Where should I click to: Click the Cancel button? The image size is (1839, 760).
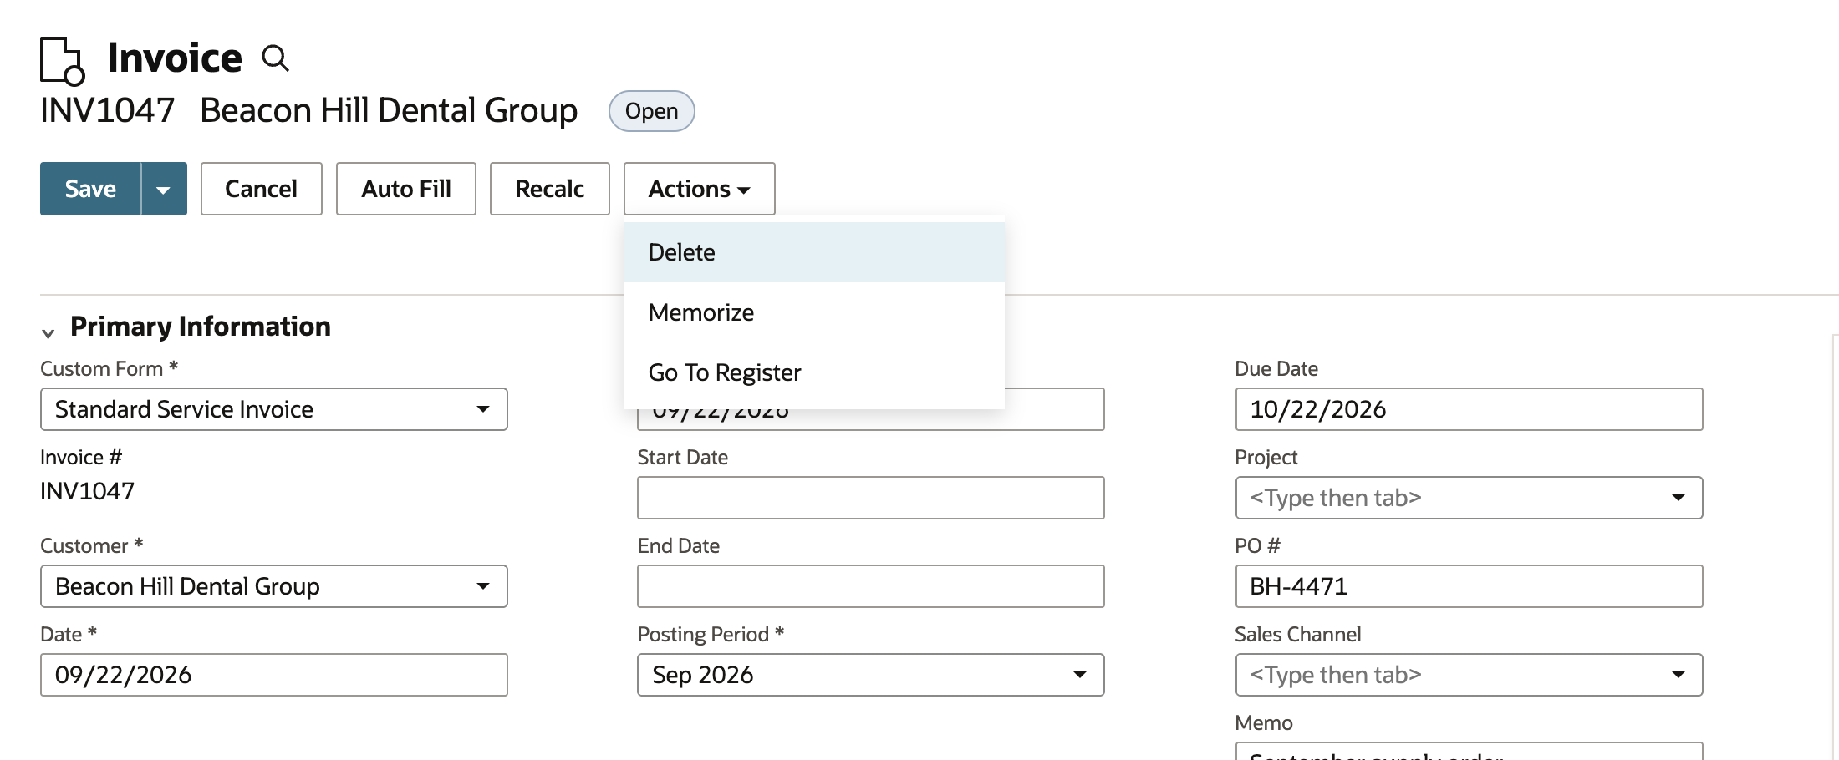click(x=262, y=189)
